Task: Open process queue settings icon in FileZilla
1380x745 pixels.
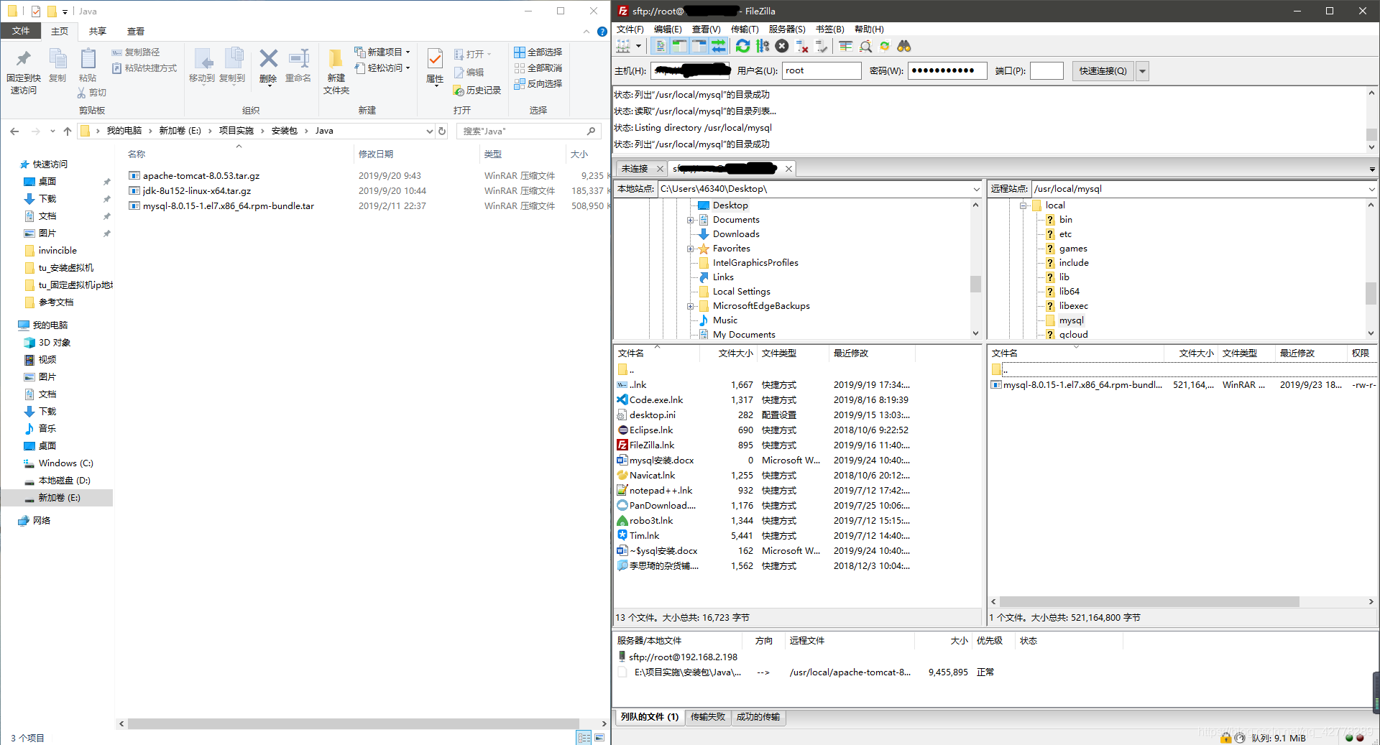Action: click(763, 46)
